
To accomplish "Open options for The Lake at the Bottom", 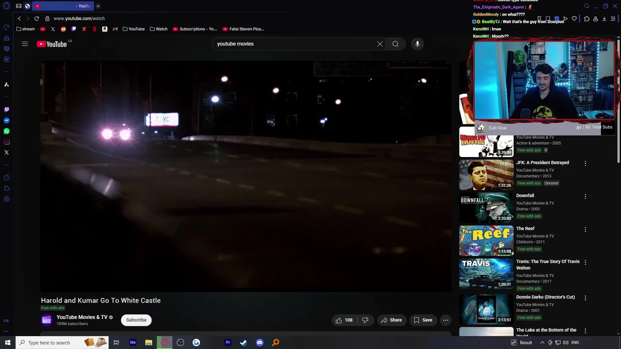I will coord(585,331).
